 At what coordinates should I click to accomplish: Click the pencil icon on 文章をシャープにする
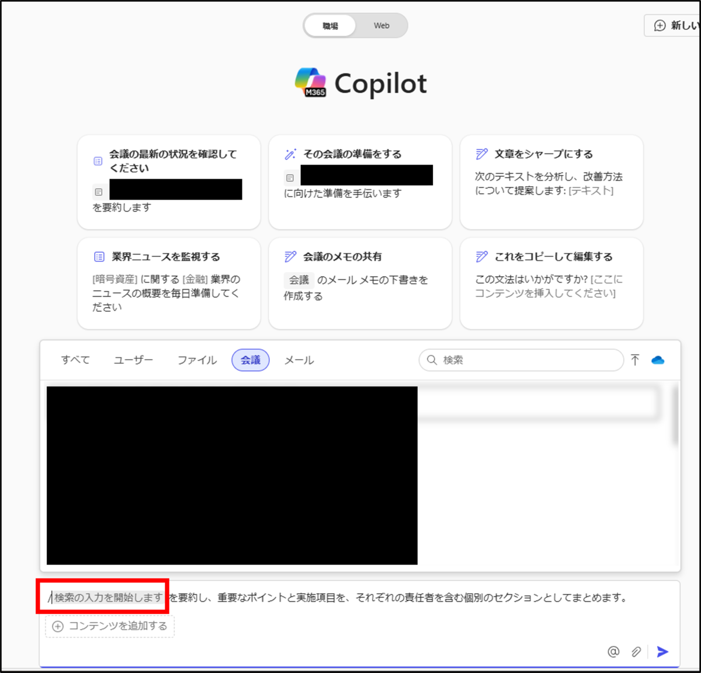pos(481,154)
